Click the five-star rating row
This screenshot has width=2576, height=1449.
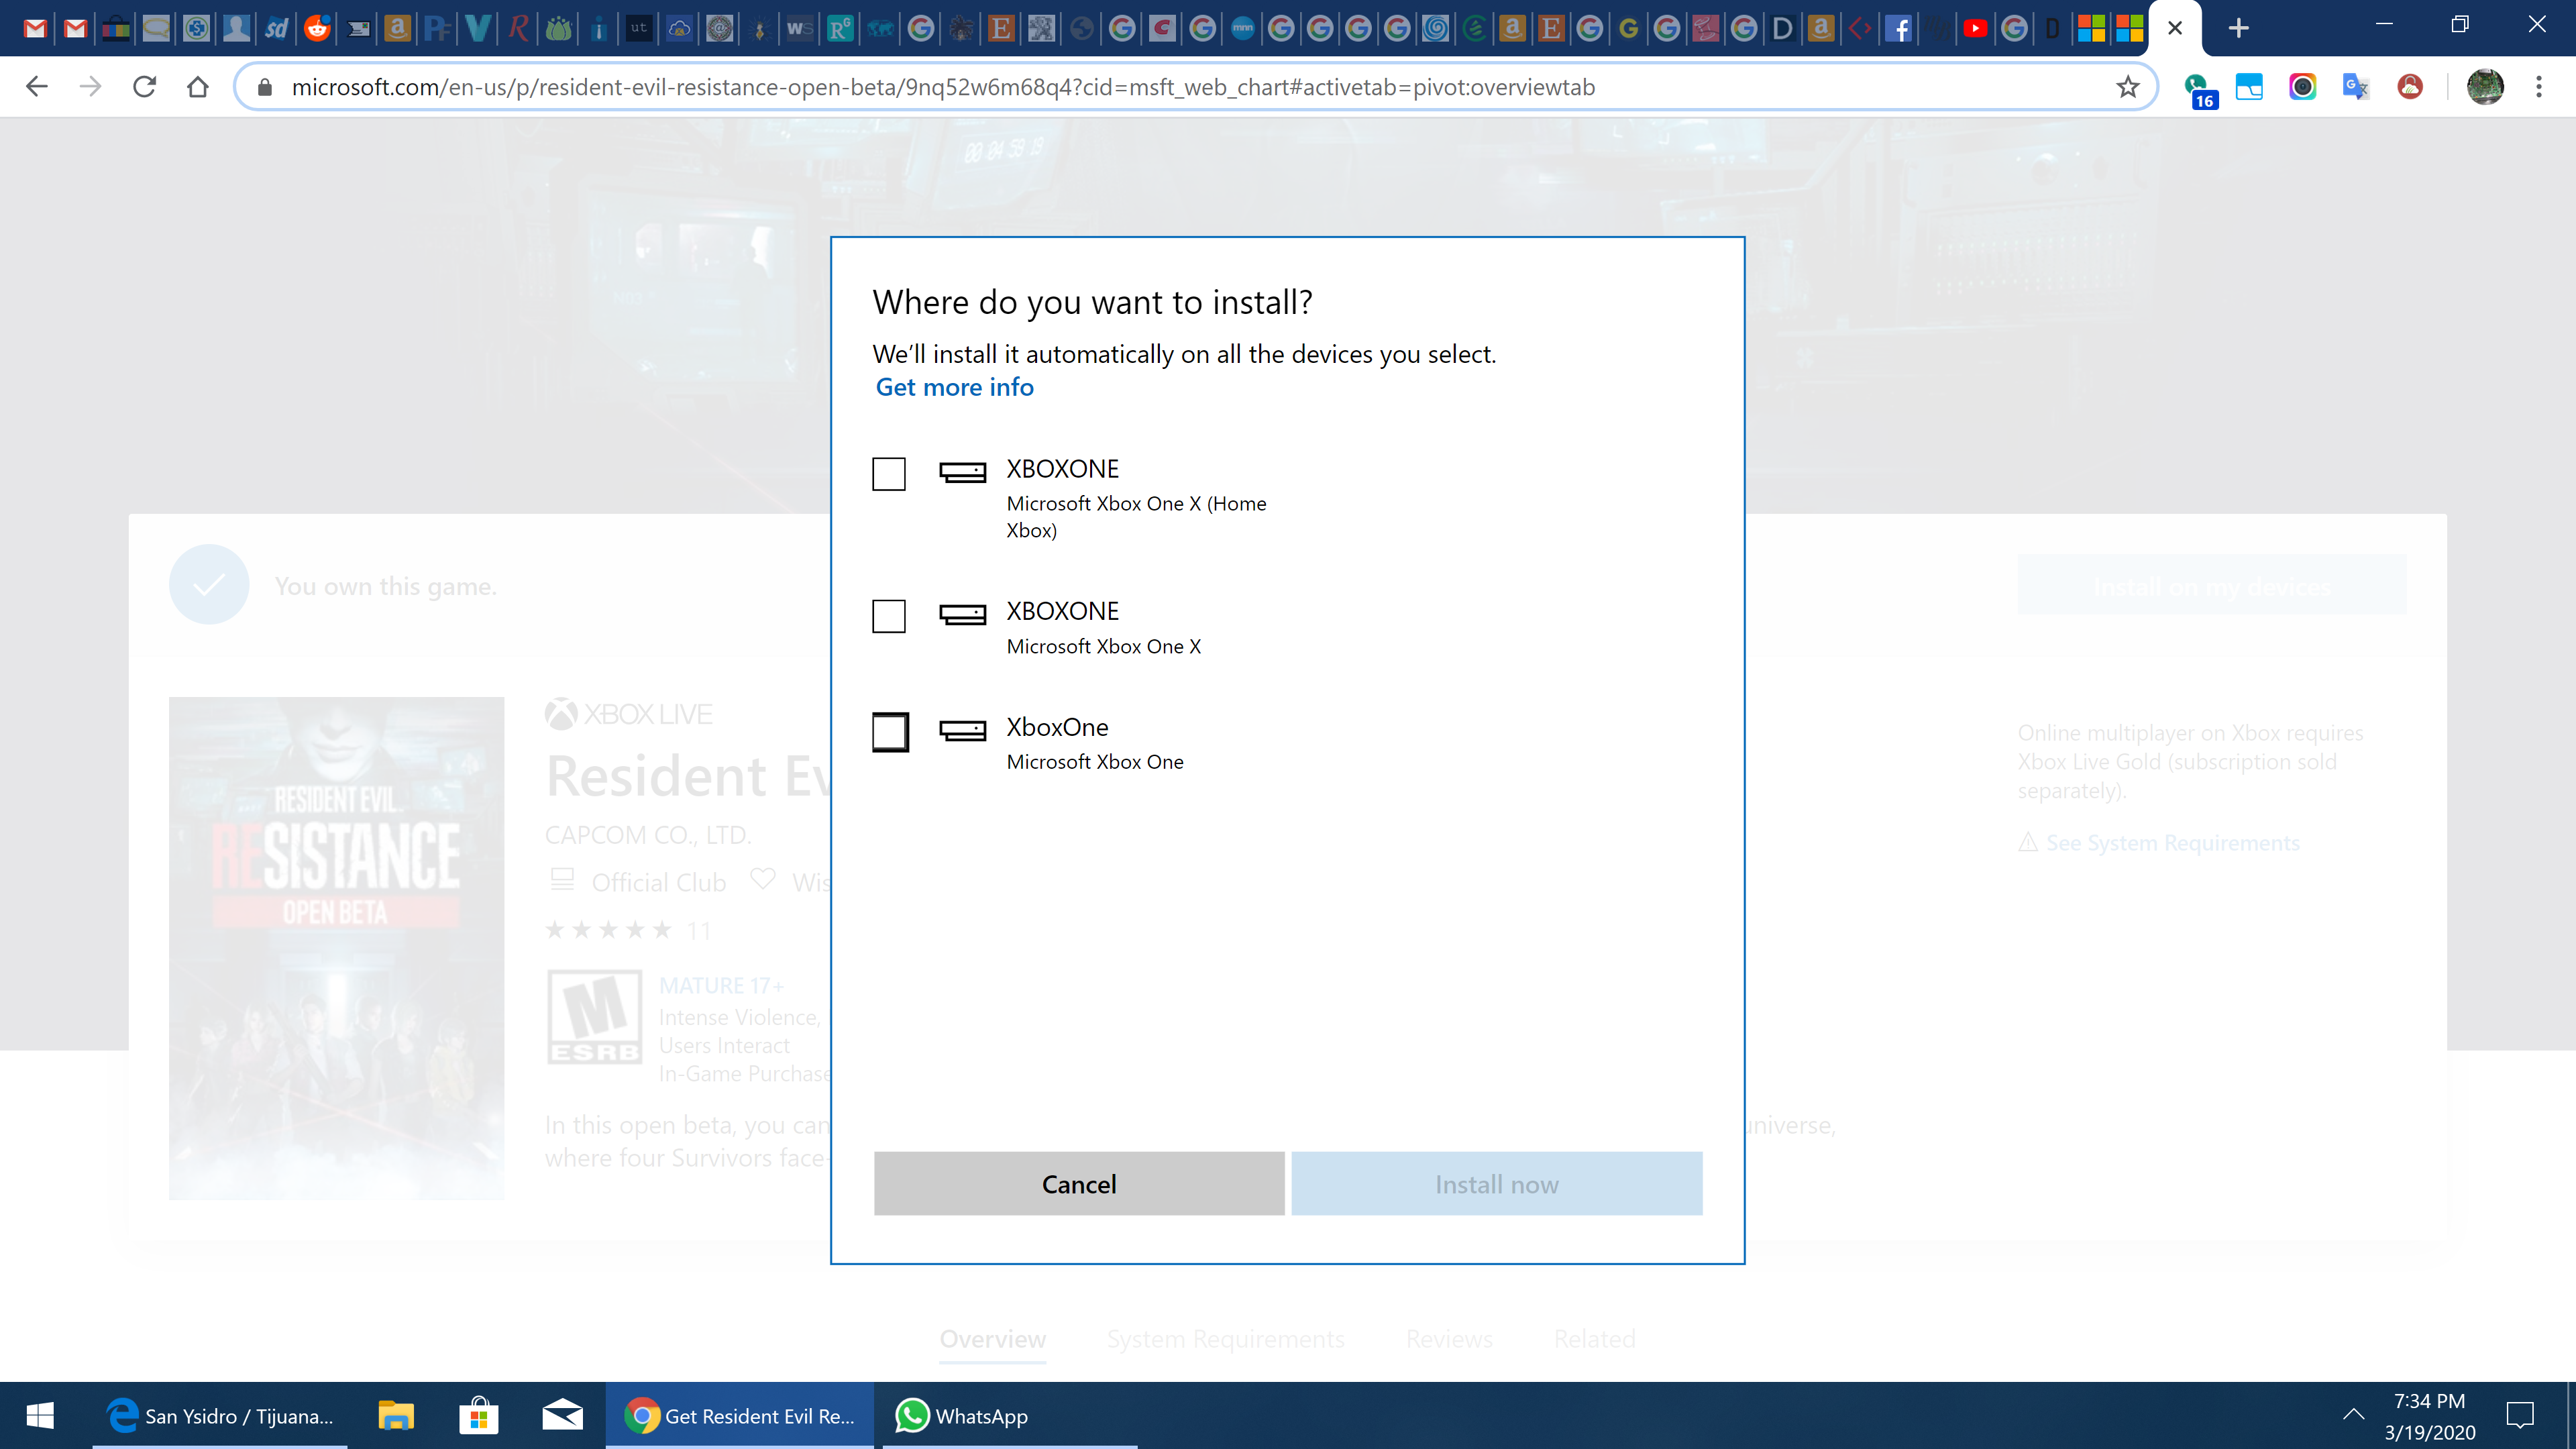click(608, 931)
